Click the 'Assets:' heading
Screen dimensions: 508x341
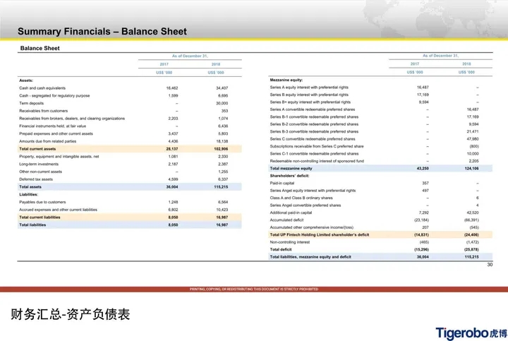[26, 80]
